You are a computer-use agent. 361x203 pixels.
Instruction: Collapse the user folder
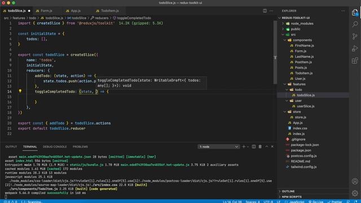(298, 101)
